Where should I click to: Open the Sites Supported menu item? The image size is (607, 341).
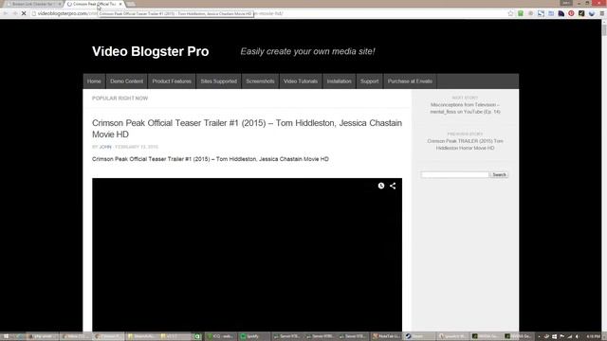219,81
